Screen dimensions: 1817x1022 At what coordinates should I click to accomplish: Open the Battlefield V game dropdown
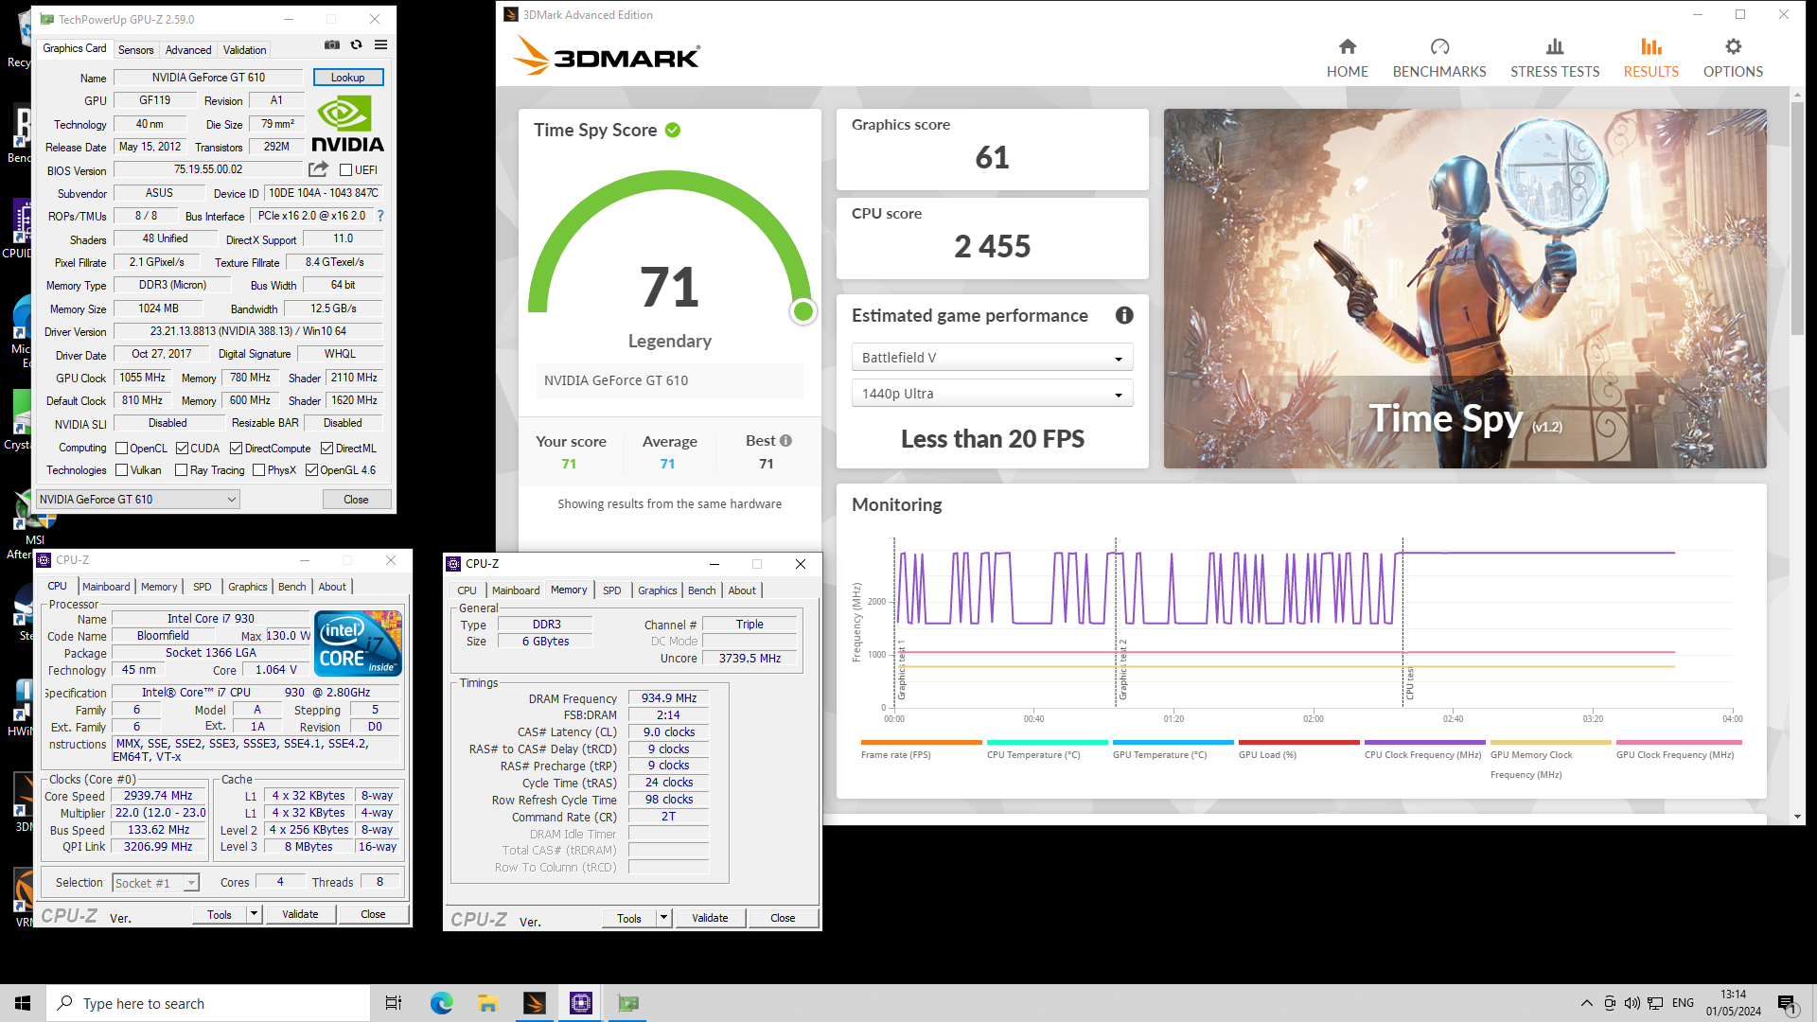click(992, 358)
